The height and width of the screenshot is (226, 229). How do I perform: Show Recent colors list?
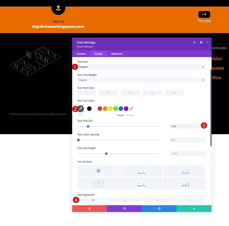coord(130,115)
